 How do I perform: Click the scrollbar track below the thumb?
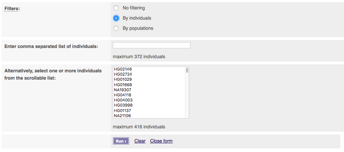(x=187, y=98)
